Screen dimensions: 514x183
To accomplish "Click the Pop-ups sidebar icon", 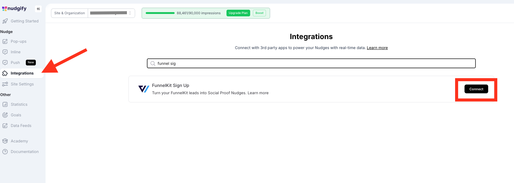I will [x=5, y=42].
